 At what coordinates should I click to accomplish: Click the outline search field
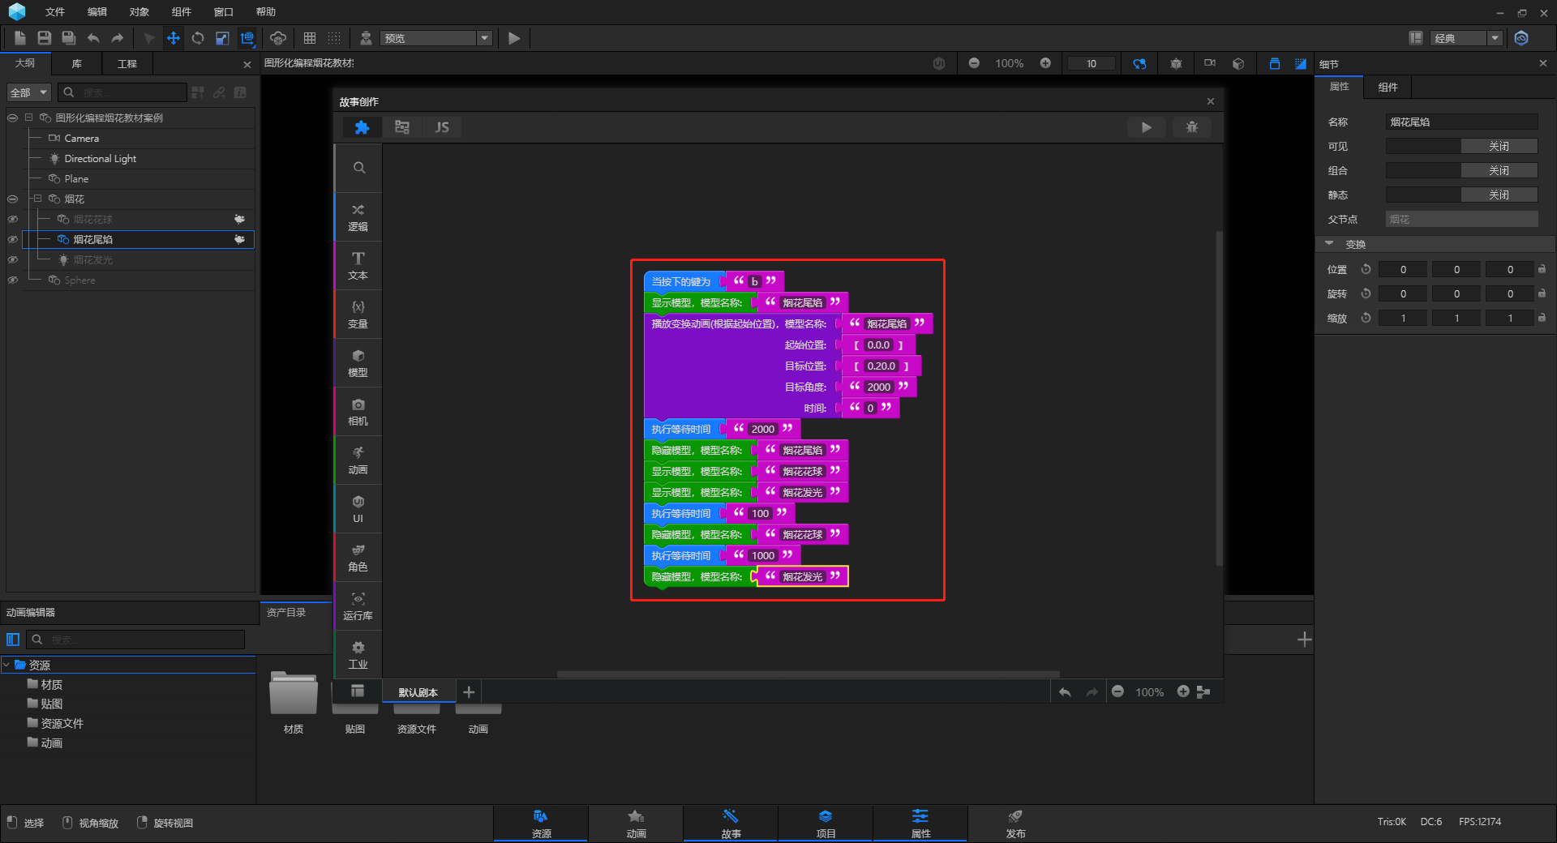[123, 92]
